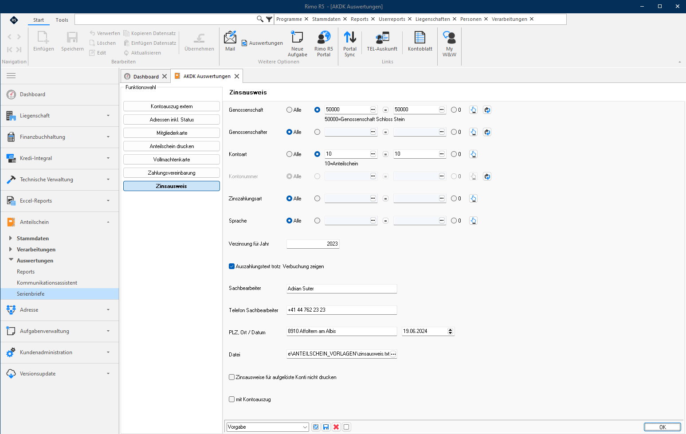Open the Mail function in the ribbon
The width and height of the screenshot is (686, 434).
(x=230, y=41)
